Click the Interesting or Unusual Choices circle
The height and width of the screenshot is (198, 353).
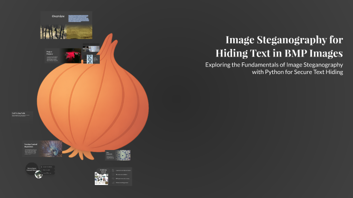pyautogui.click(x=32, y=169)
